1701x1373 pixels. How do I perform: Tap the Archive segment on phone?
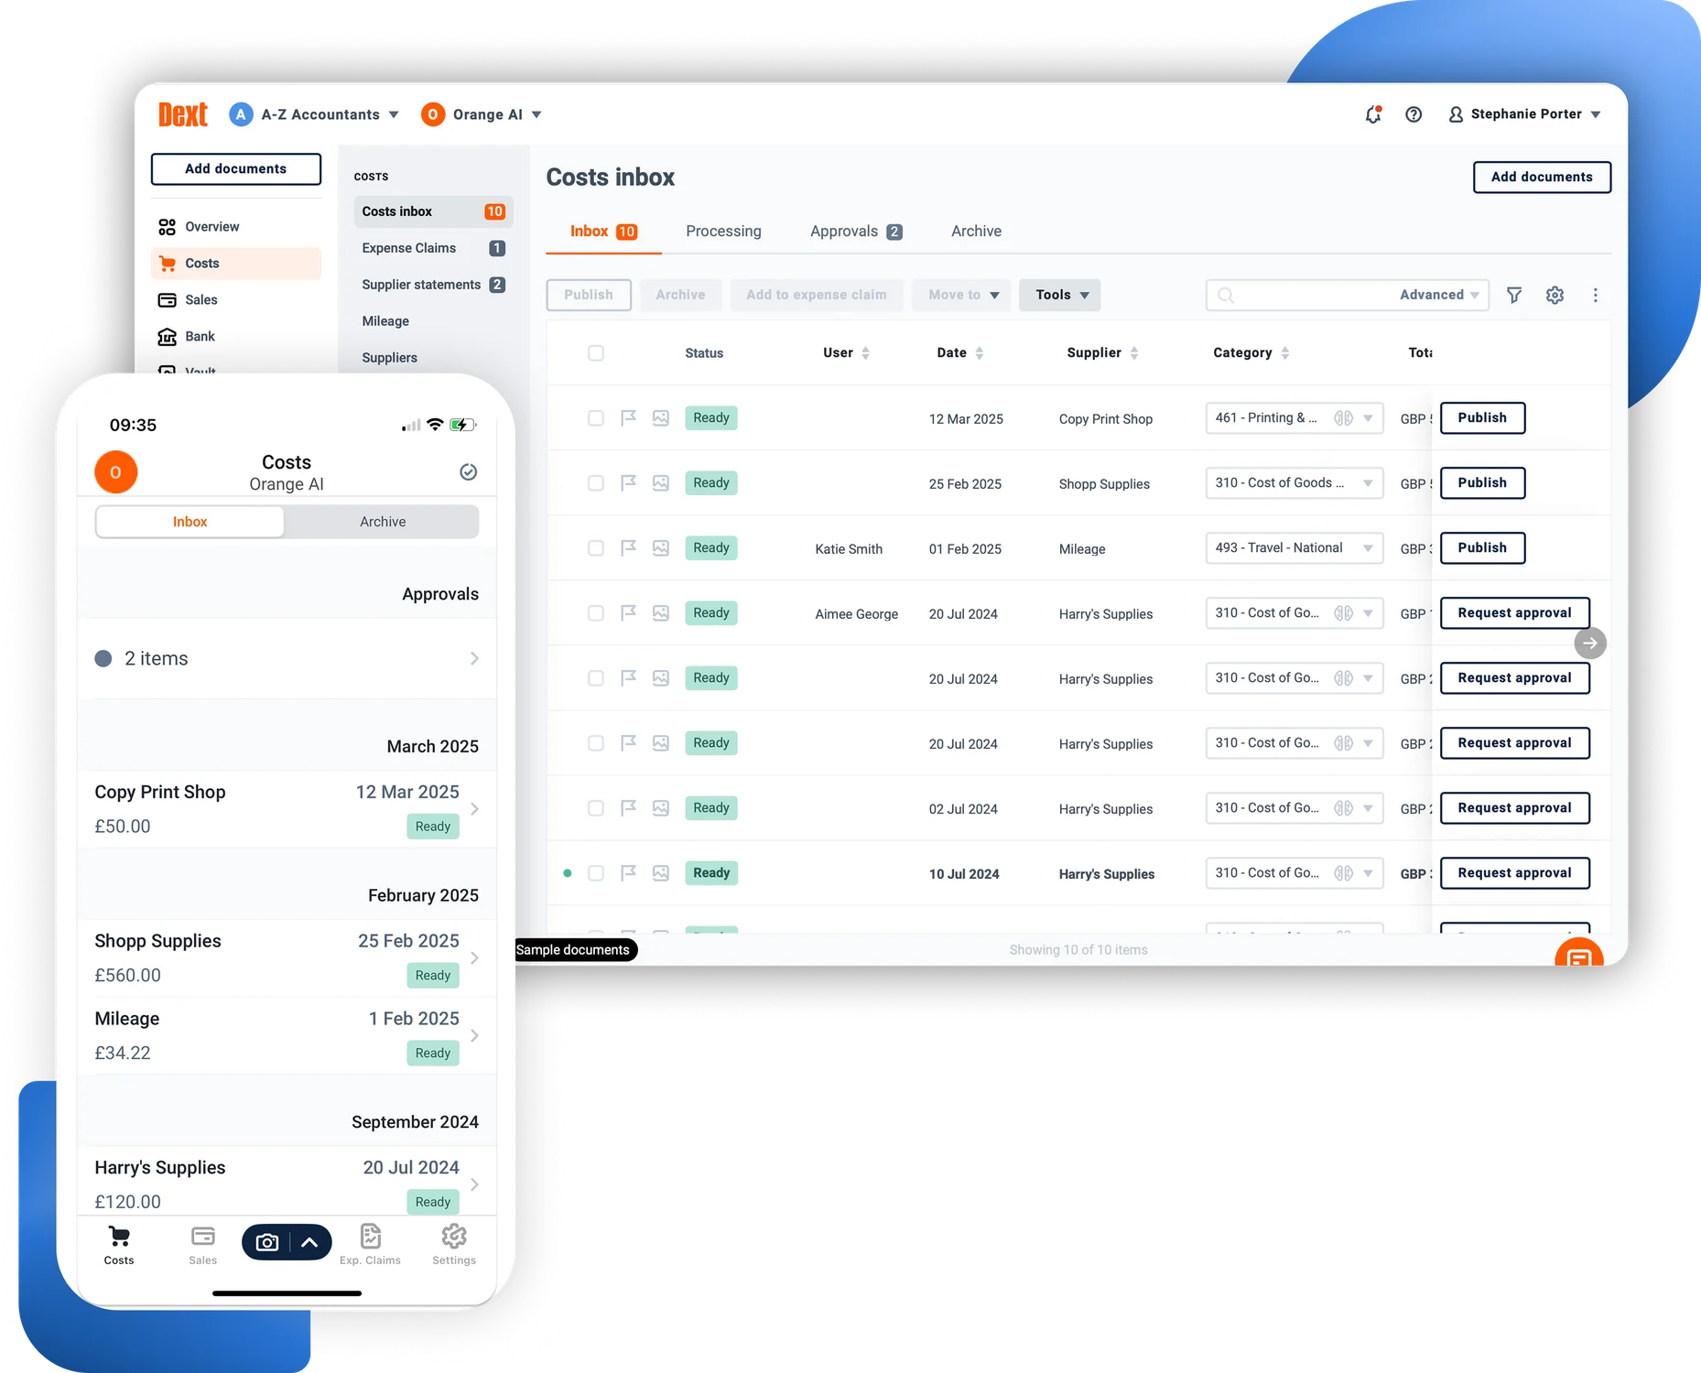click(383, 522)
